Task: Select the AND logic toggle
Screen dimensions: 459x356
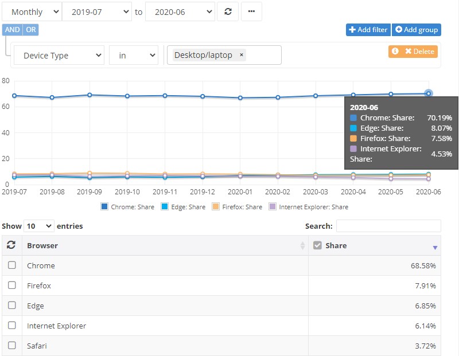Action: coord(12,30)
